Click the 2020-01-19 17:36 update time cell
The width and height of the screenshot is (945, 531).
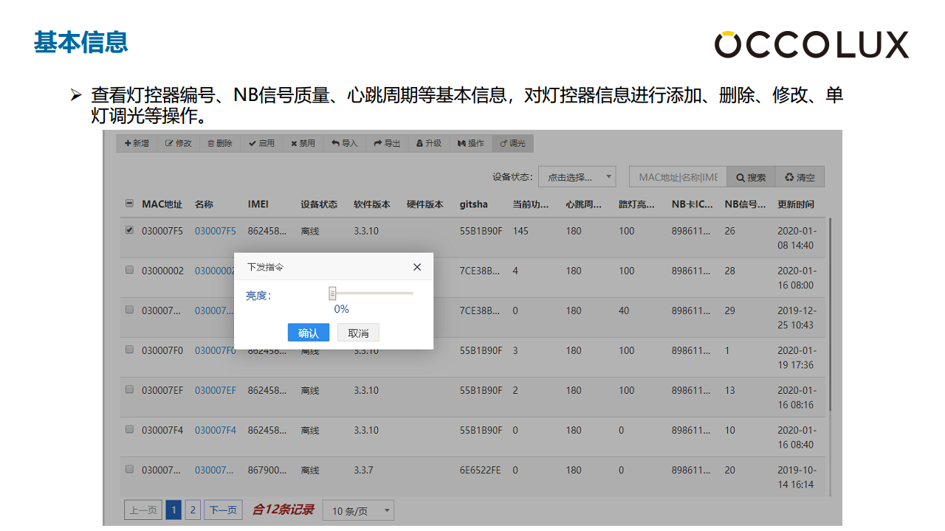(796, 358)
